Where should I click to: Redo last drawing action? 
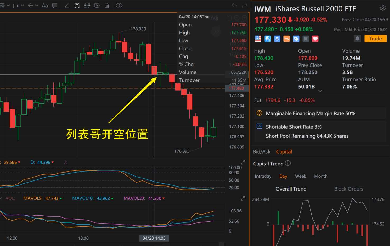[x=245, y=6]
